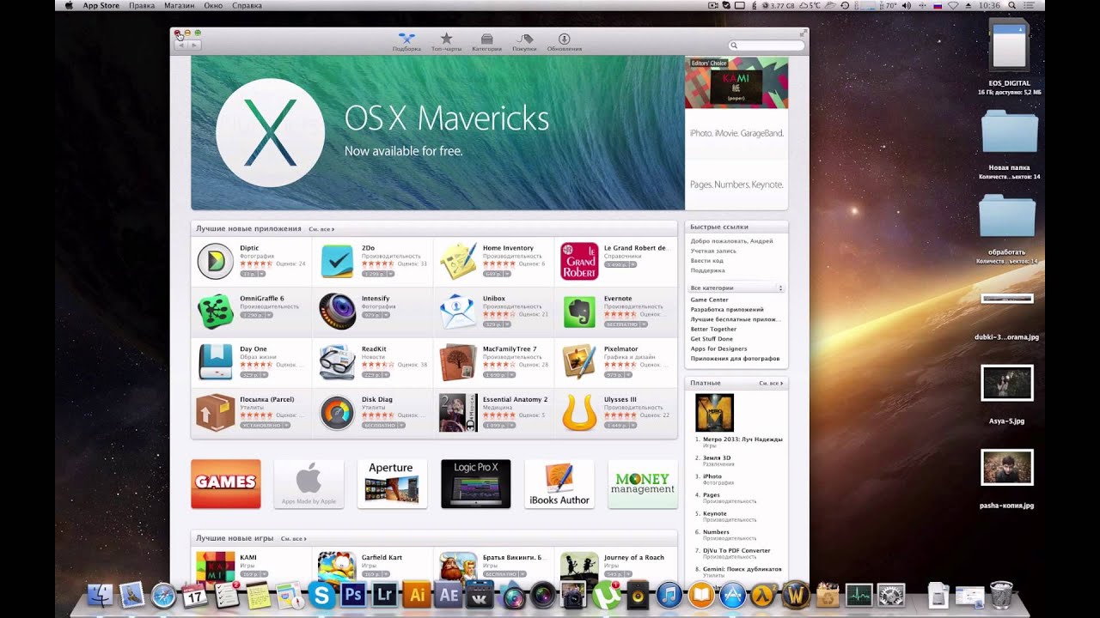The height and width of the screenshot is (618, 1100).
Task: Open the App Store application menu
Action: [102, 5]
